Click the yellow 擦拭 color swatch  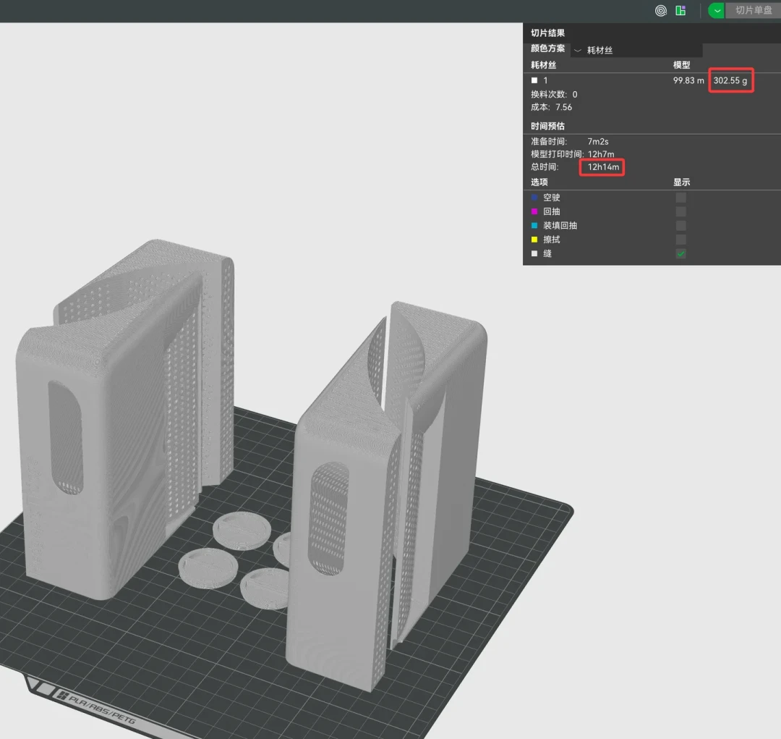(534, 240)
